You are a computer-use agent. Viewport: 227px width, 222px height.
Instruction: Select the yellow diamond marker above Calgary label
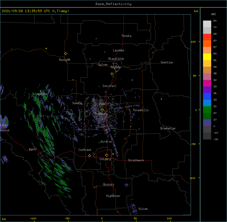107,155
